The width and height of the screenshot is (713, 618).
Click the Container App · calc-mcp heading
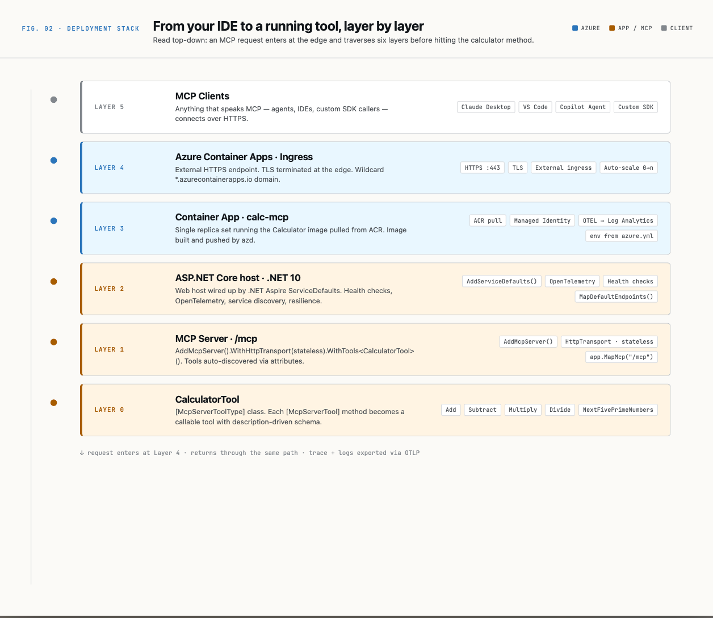coord(232,217)
